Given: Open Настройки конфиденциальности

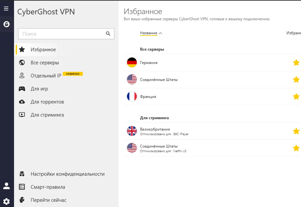Looking at the screenshot, I should [67, 174].
